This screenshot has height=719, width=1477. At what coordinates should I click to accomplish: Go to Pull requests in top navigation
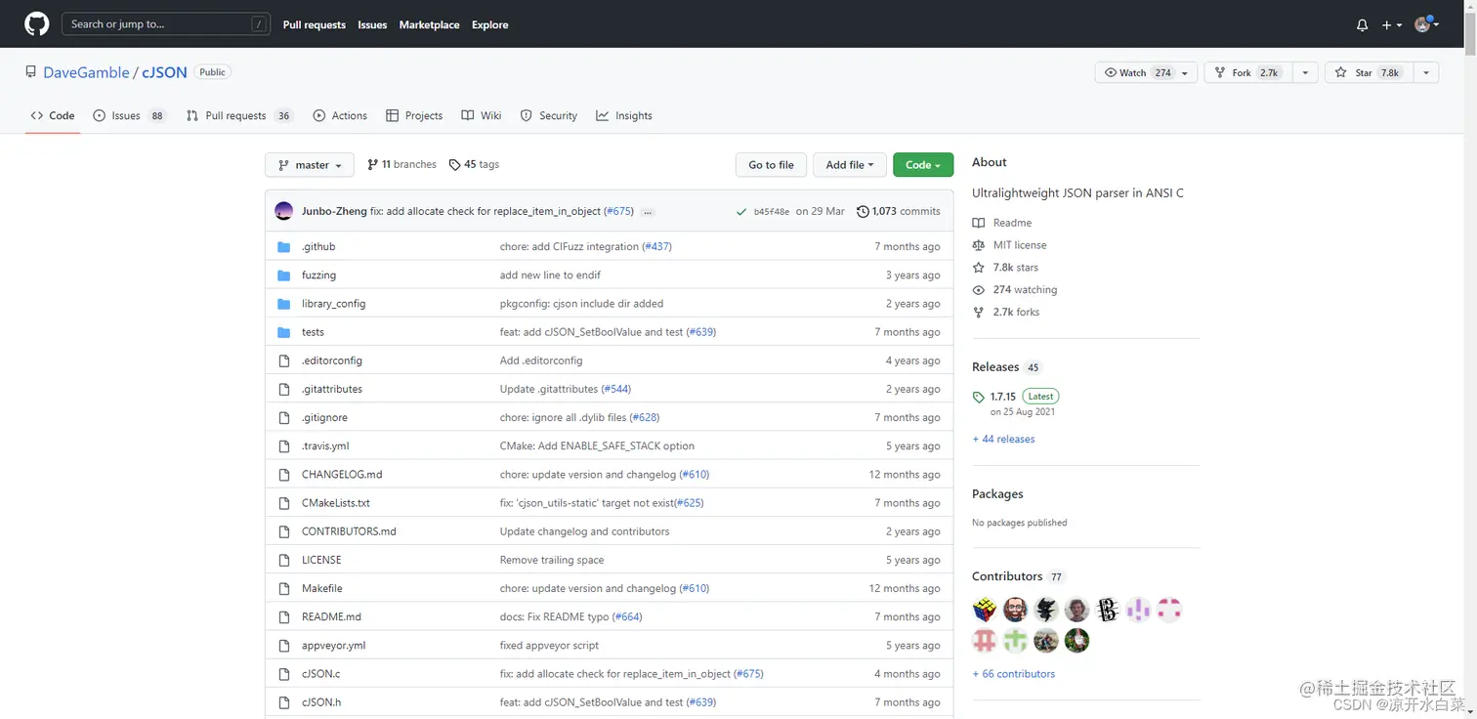point(315,24)
